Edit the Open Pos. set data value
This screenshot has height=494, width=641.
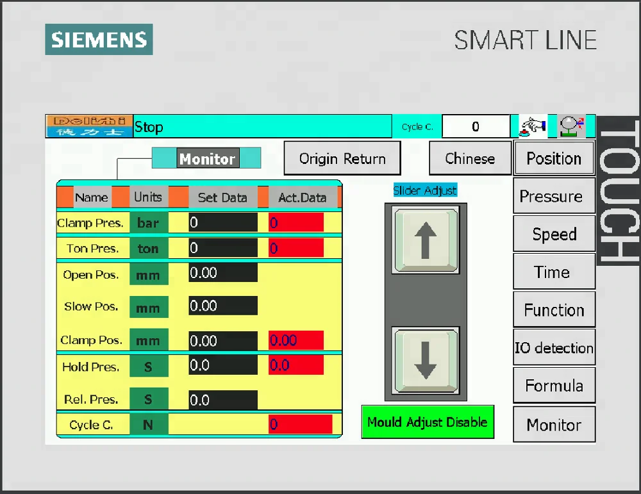pyautogui.click(x=222, y=272)
